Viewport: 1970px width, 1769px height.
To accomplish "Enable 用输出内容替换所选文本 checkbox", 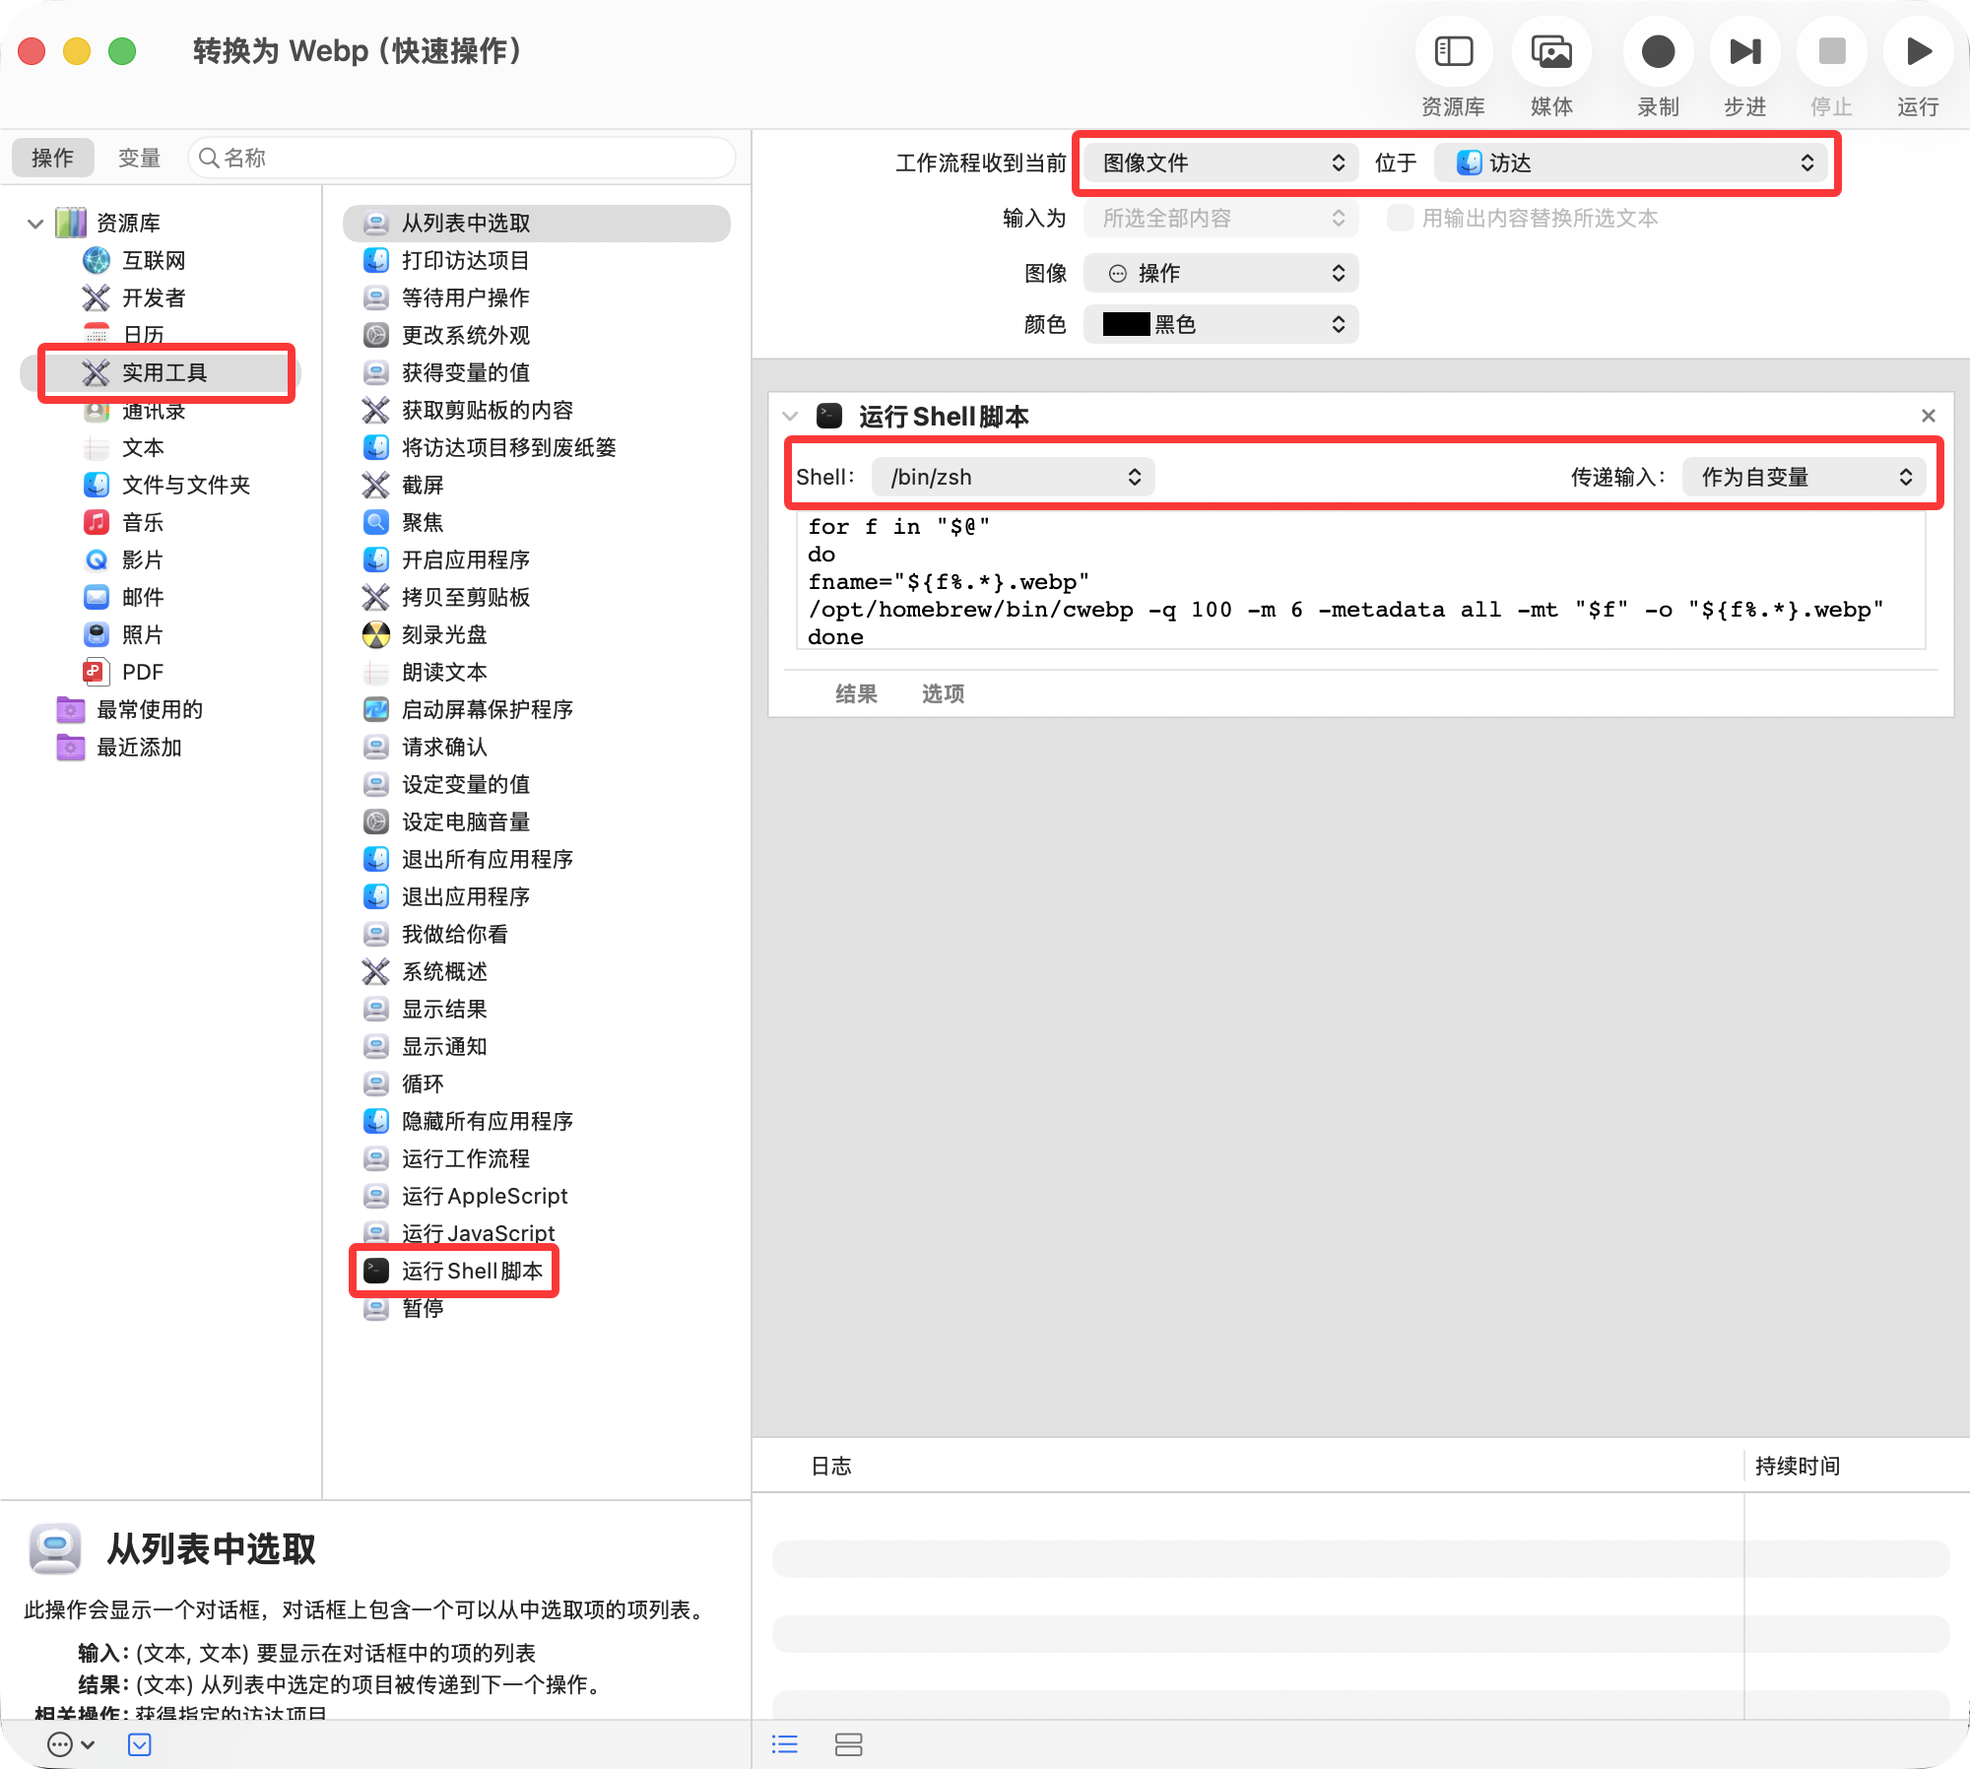I will tap(1400, 219).
